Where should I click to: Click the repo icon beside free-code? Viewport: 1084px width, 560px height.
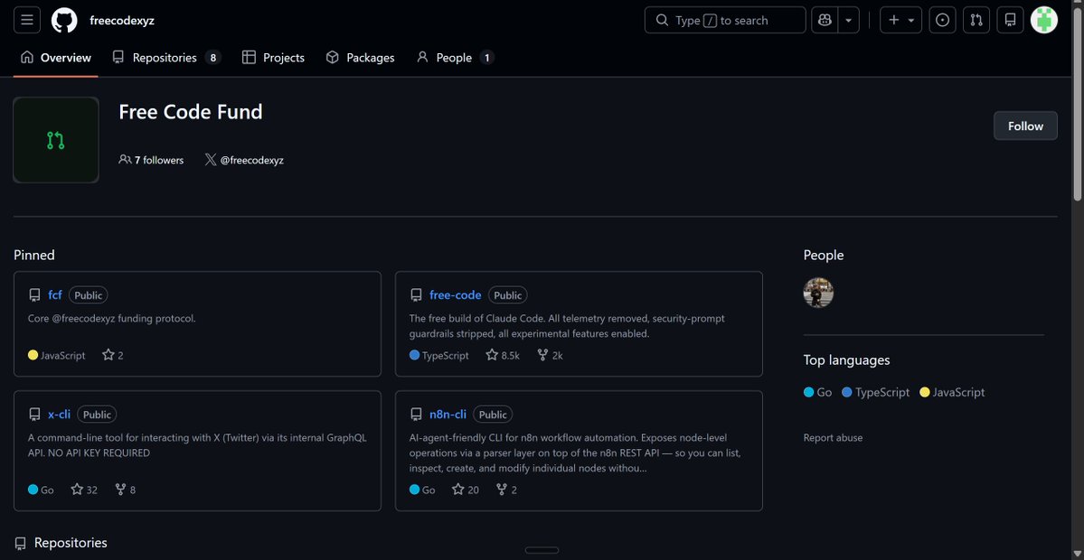pyautogui.click(x=416, y=295)
